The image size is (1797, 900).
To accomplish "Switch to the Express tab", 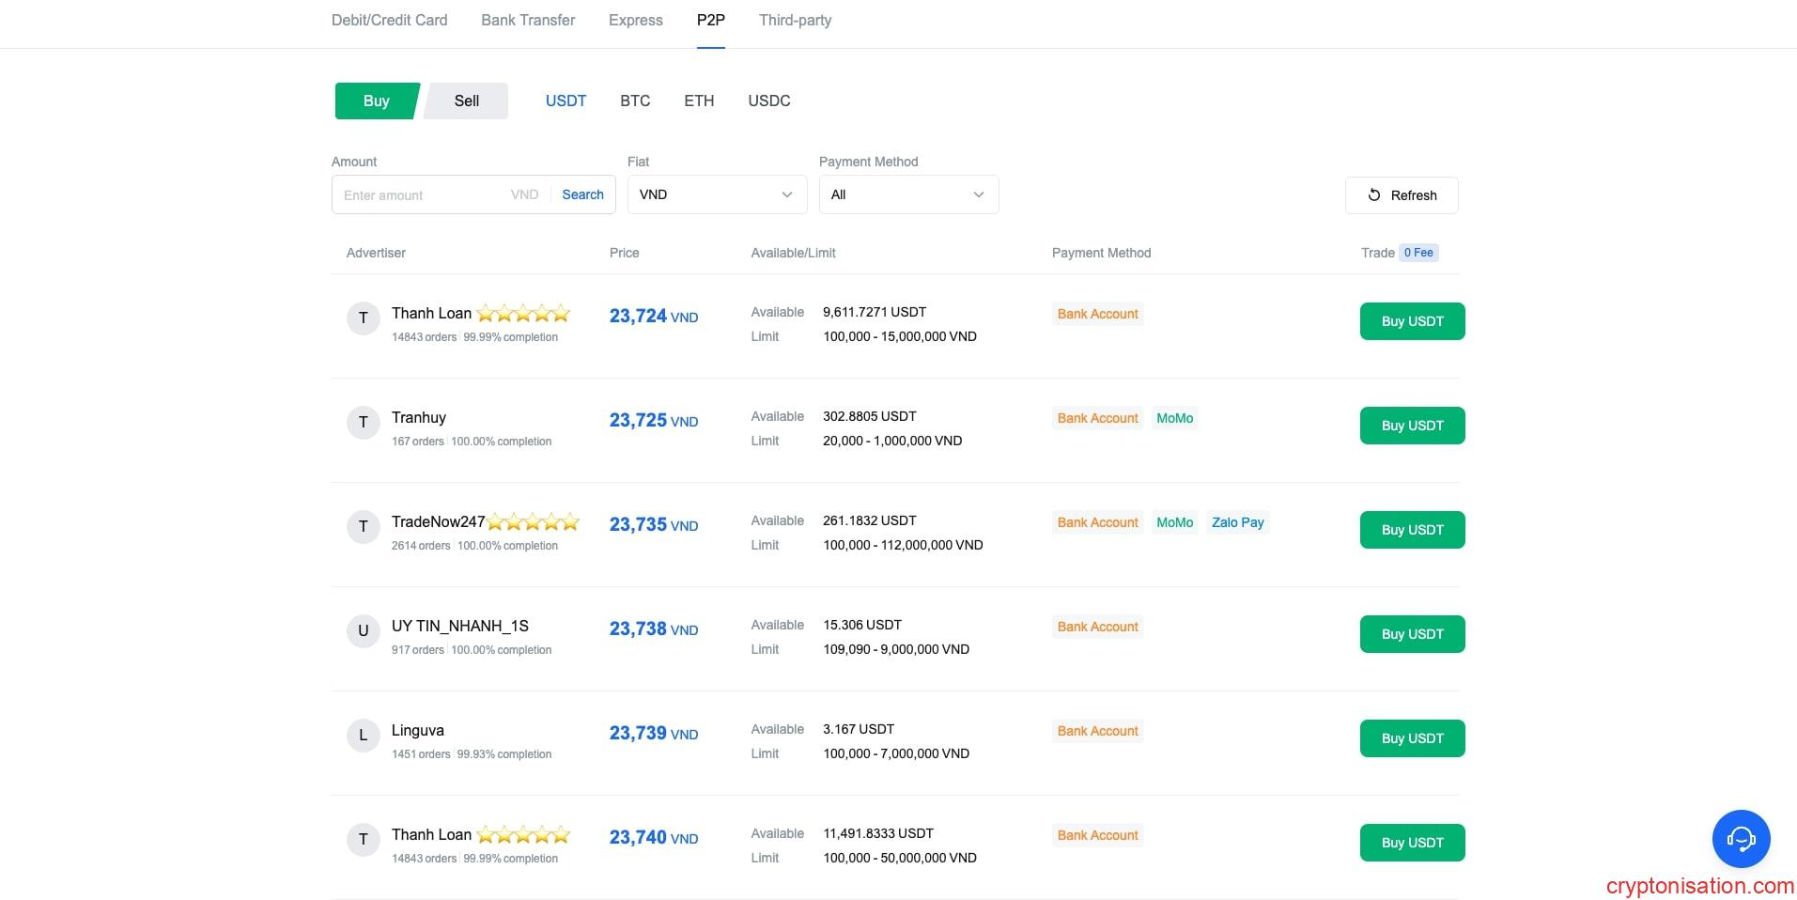I will pos(635,21).
